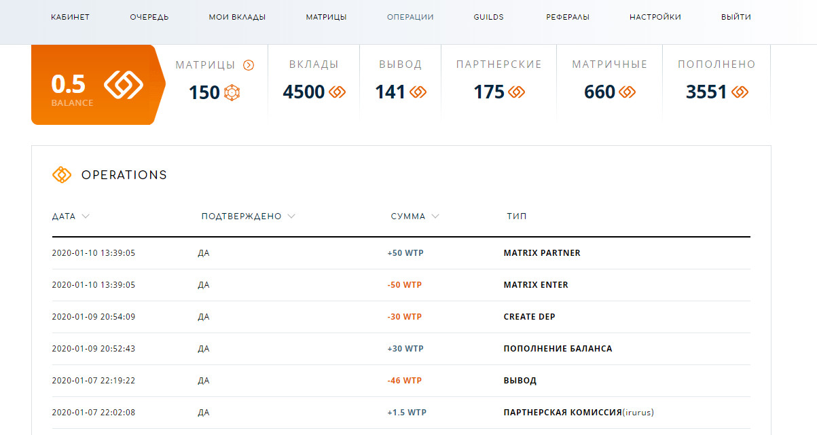The width and height of the screenshot is (817, 435).
Task: Click the MATRIX PARTNER operation type
Action: [x=542, y=253]
